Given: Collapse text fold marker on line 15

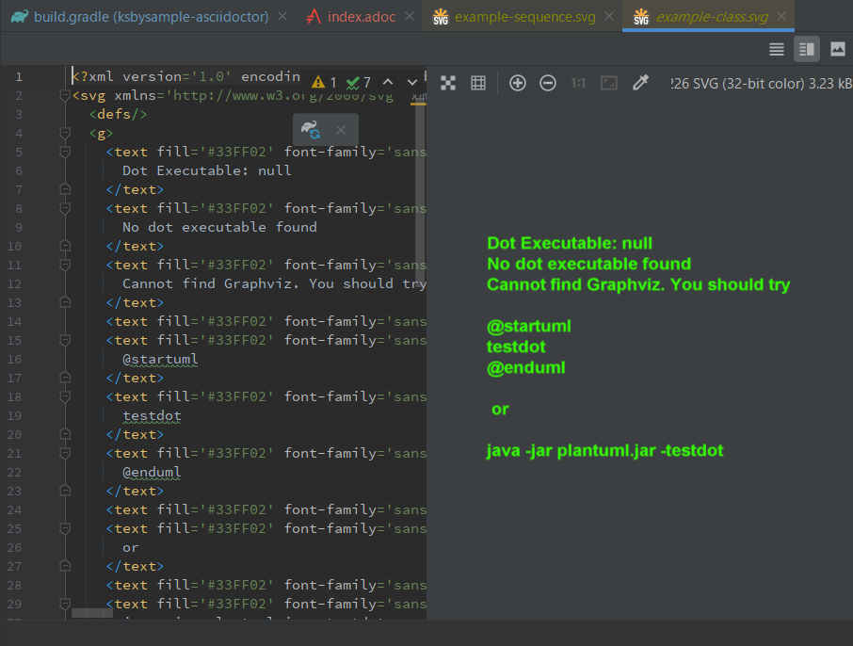Looking at the screenshot, I should (x=65, y=340).
